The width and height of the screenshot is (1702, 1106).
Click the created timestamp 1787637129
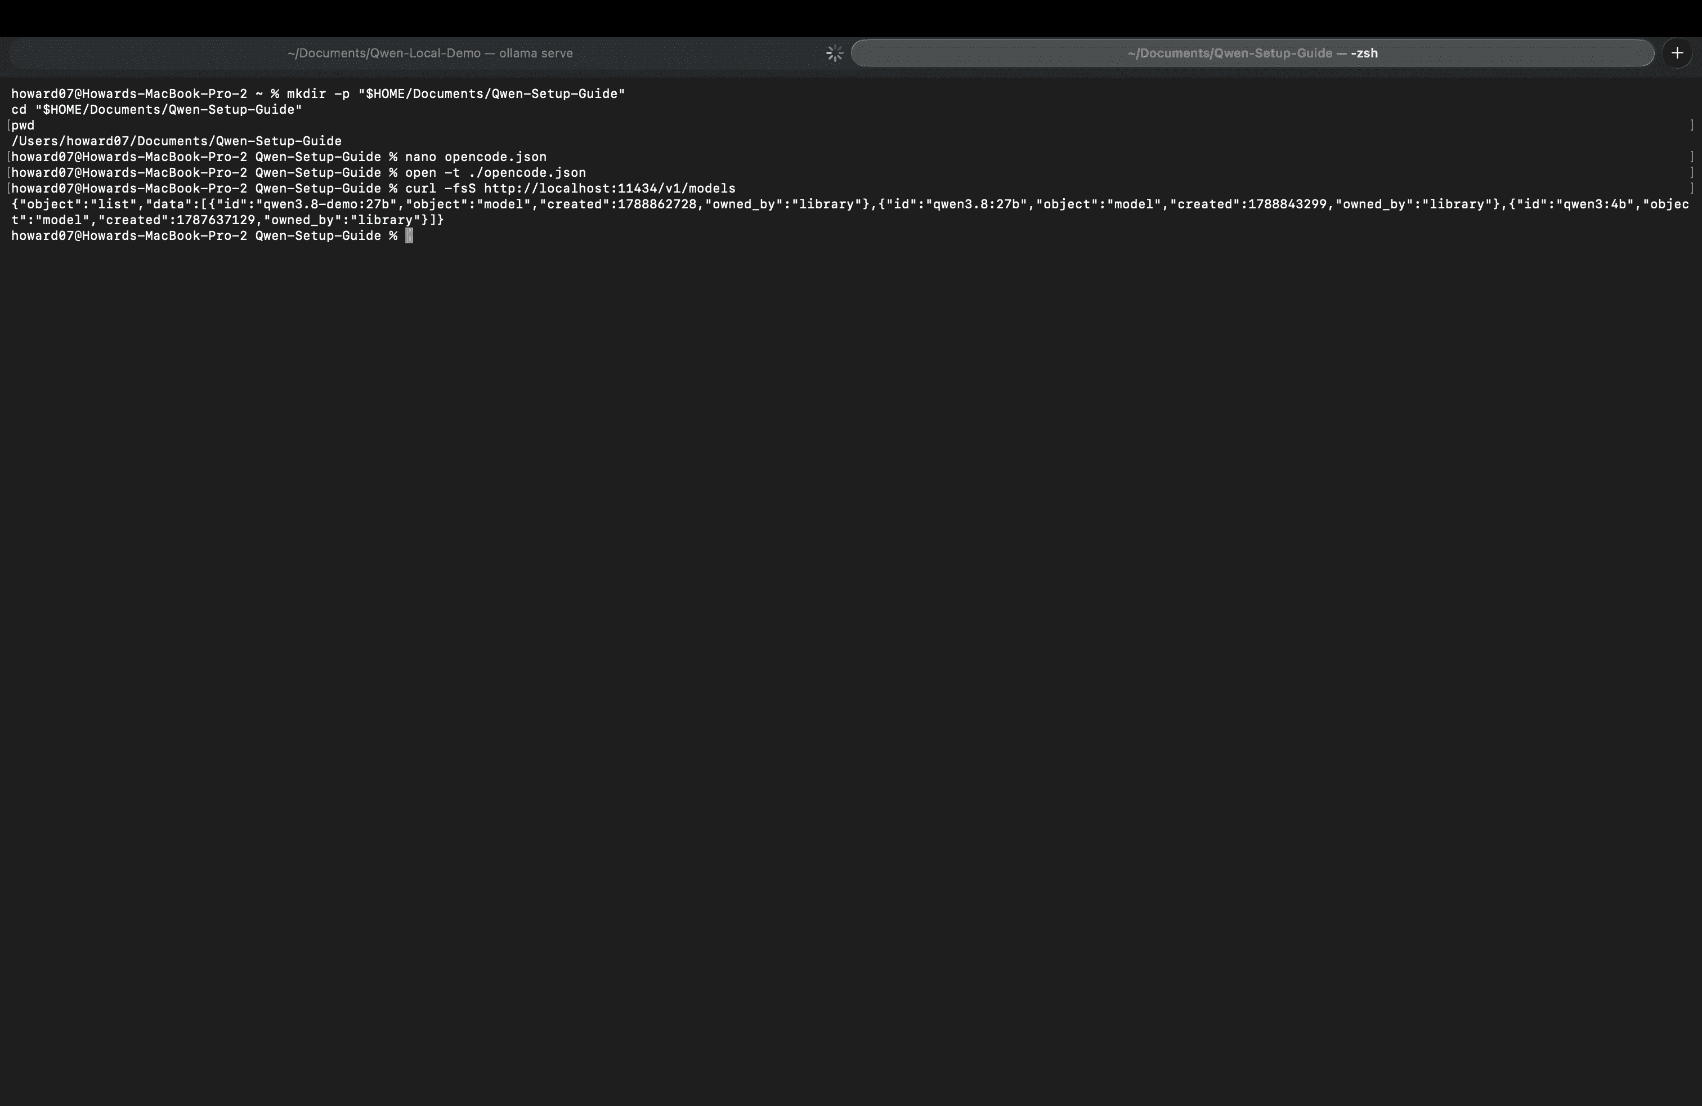click(216, 220)
